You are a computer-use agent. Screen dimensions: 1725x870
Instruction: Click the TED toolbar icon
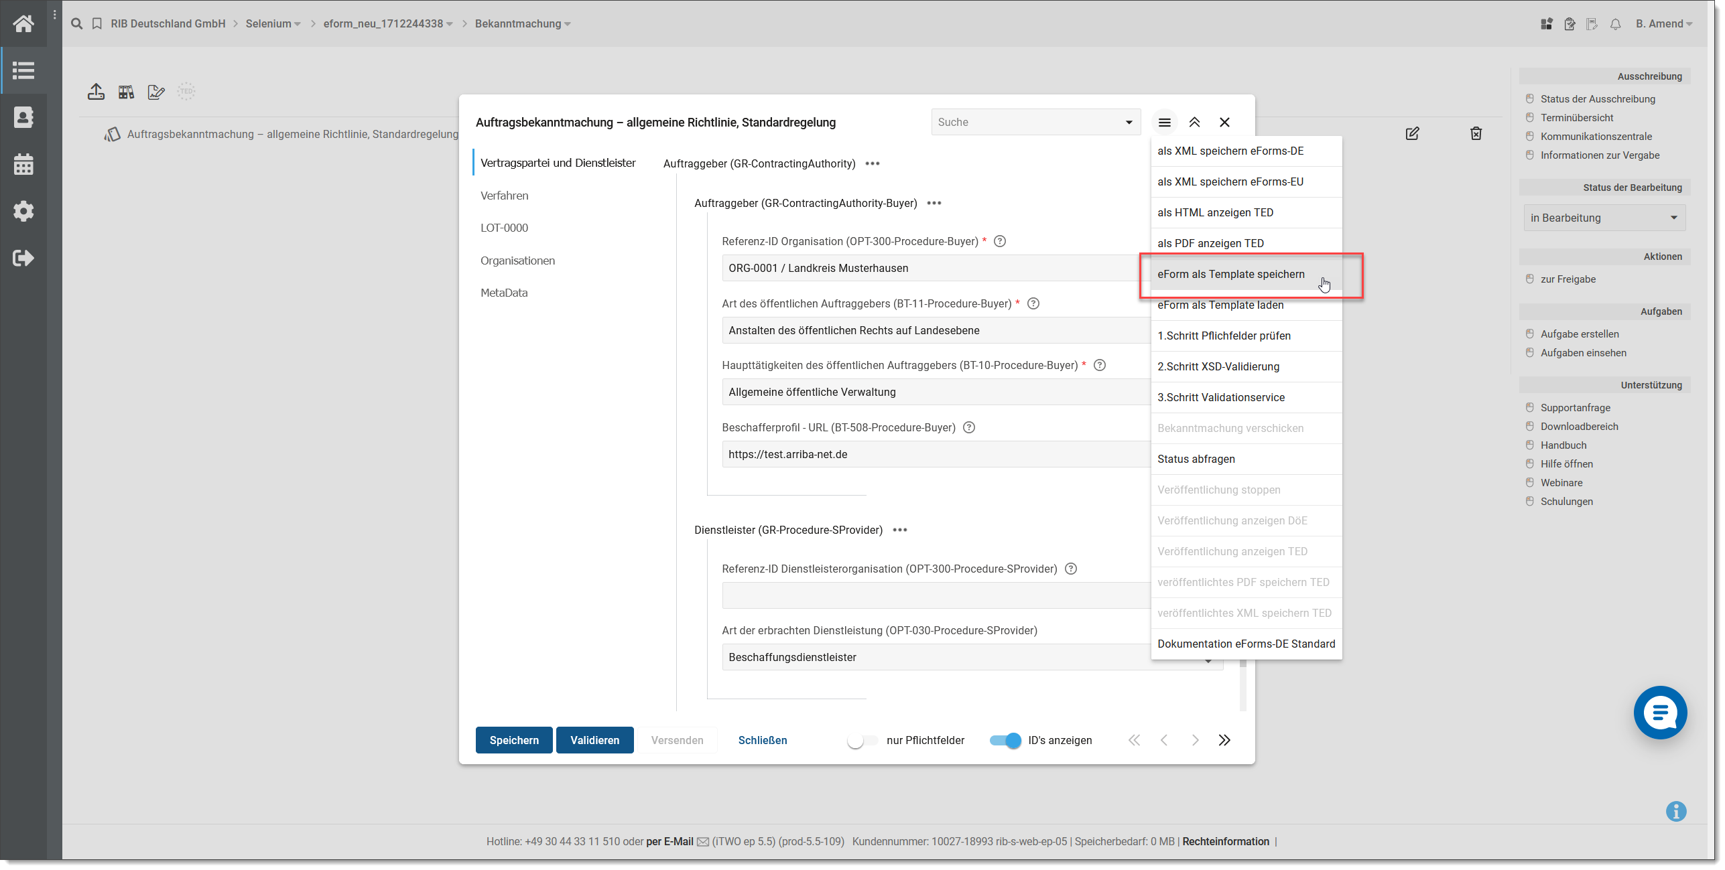click(x=186, y=92)
